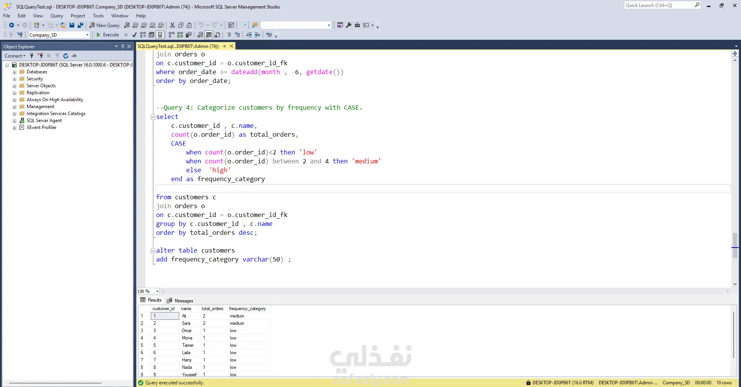Image resolution: width=741 pixels, height=387 pixels.
Task: Switch to the Messages tab
Action: (180, 300)
